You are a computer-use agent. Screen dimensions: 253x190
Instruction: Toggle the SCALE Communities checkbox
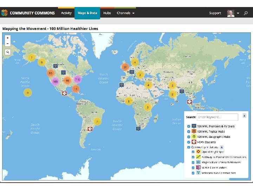coord(193,168)
